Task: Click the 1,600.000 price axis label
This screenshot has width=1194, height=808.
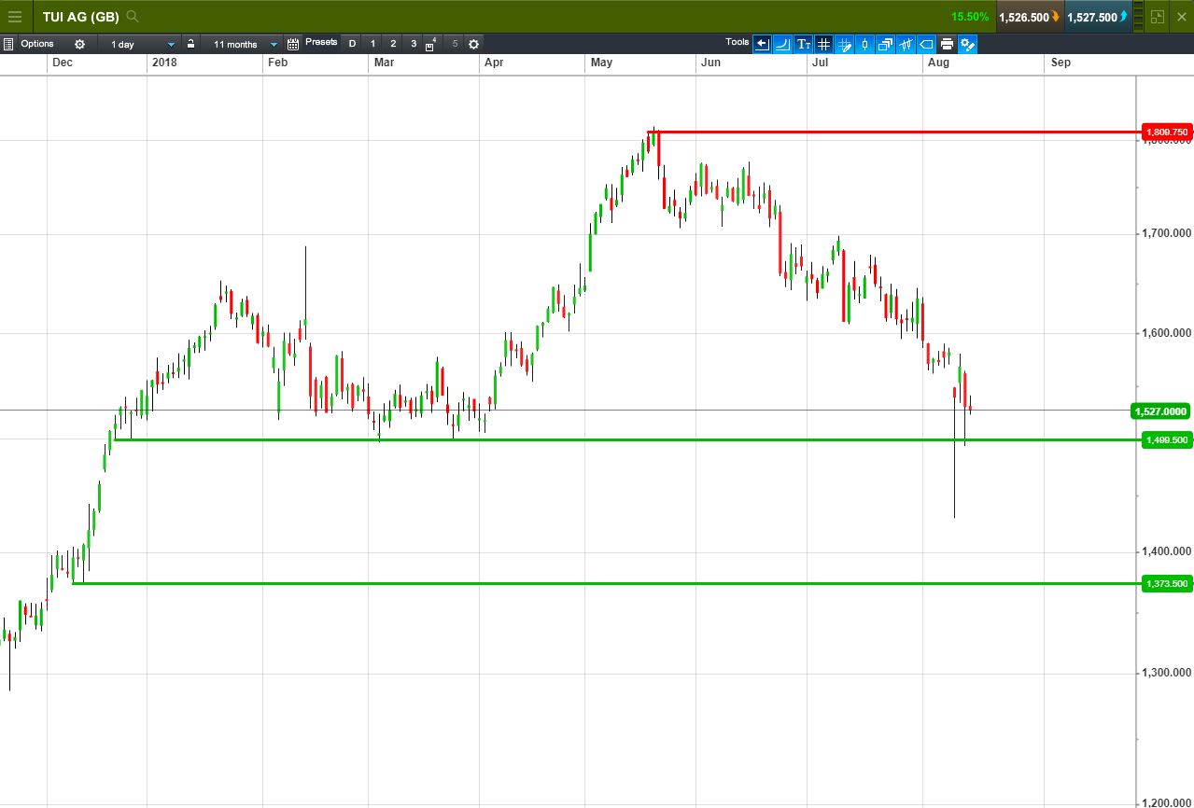Action: pos(1166,333)
